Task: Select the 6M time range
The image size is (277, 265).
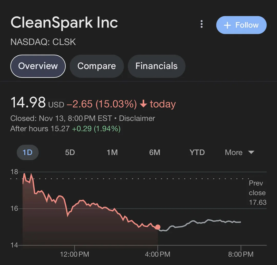Action: coord(155,152)
